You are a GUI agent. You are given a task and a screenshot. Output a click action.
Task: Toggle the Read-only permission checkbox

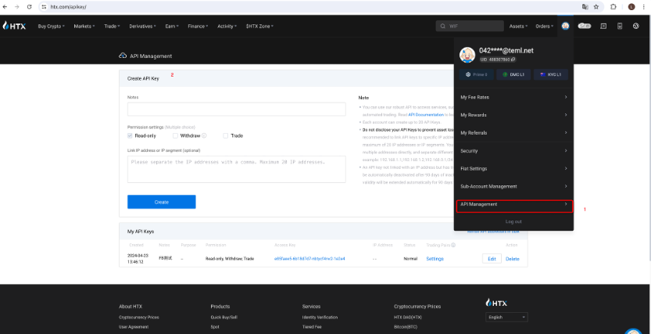click(131, 135)
